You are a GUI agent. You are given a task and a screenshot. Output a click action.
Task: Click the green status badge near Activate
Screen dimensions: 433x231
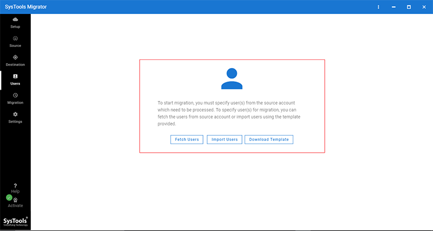click(9, 198)
